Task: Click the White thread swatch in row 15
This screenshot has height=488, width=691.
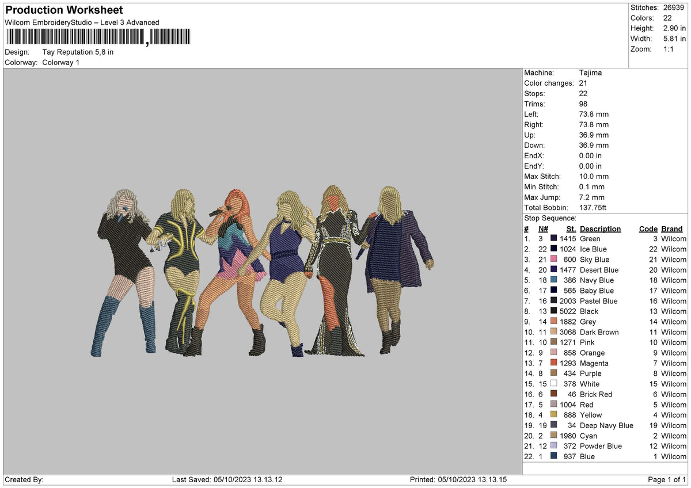Action: click(554, 384)
